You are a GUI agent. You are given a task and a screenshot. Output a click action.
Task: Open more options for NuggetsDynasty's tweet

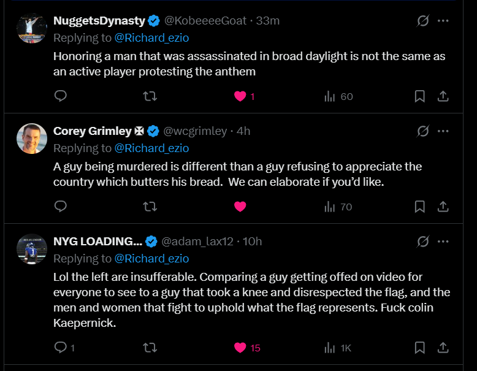coord(443,21)
